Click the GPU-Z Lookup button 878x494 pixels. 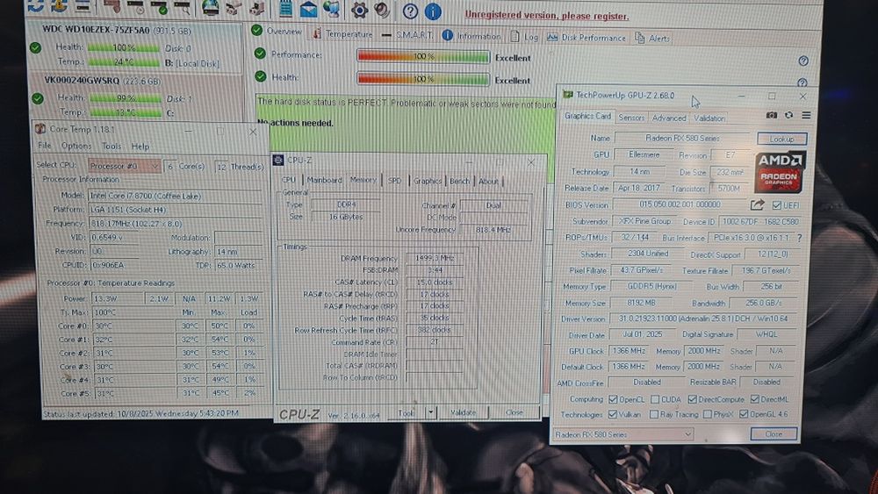781,138
